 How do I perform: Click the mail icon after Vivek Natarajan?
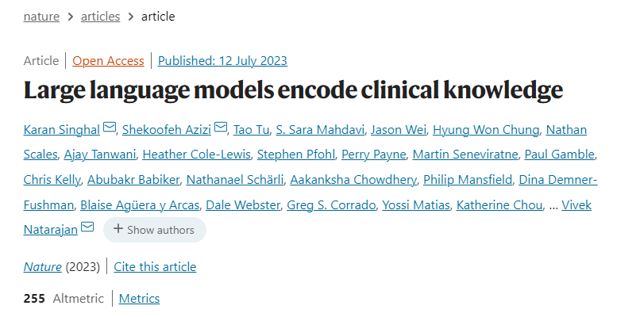[87, 228]
